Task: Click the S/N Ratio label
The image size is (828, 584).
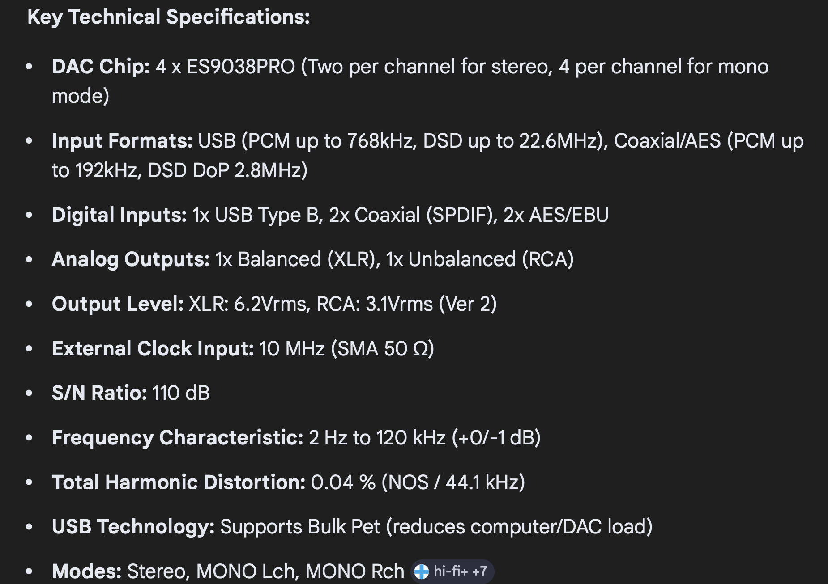Action: pyautogui.click(x=99, y=393)
